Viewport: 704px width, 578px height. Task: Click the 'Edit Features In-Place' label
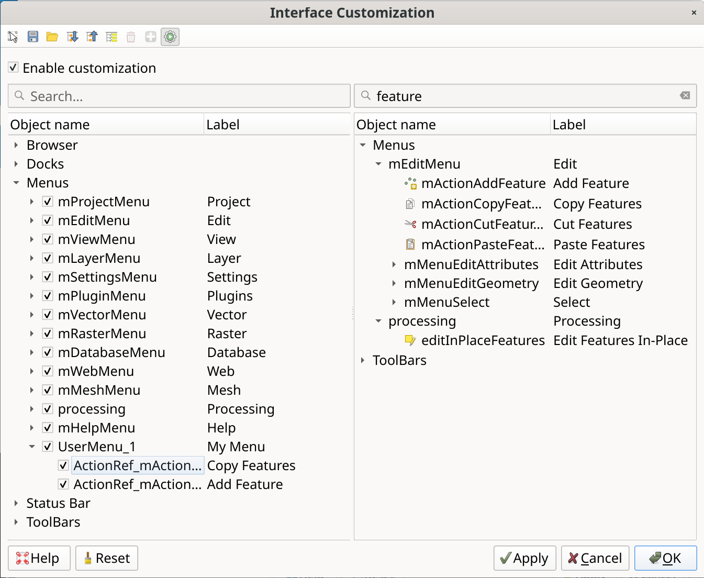(x=621, y=340)
